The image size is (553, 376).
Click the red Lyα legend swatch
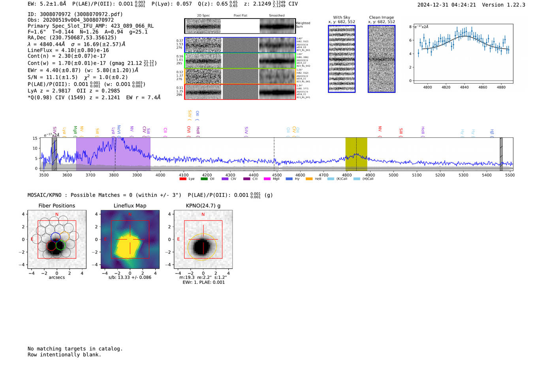(x=182, y=179)
